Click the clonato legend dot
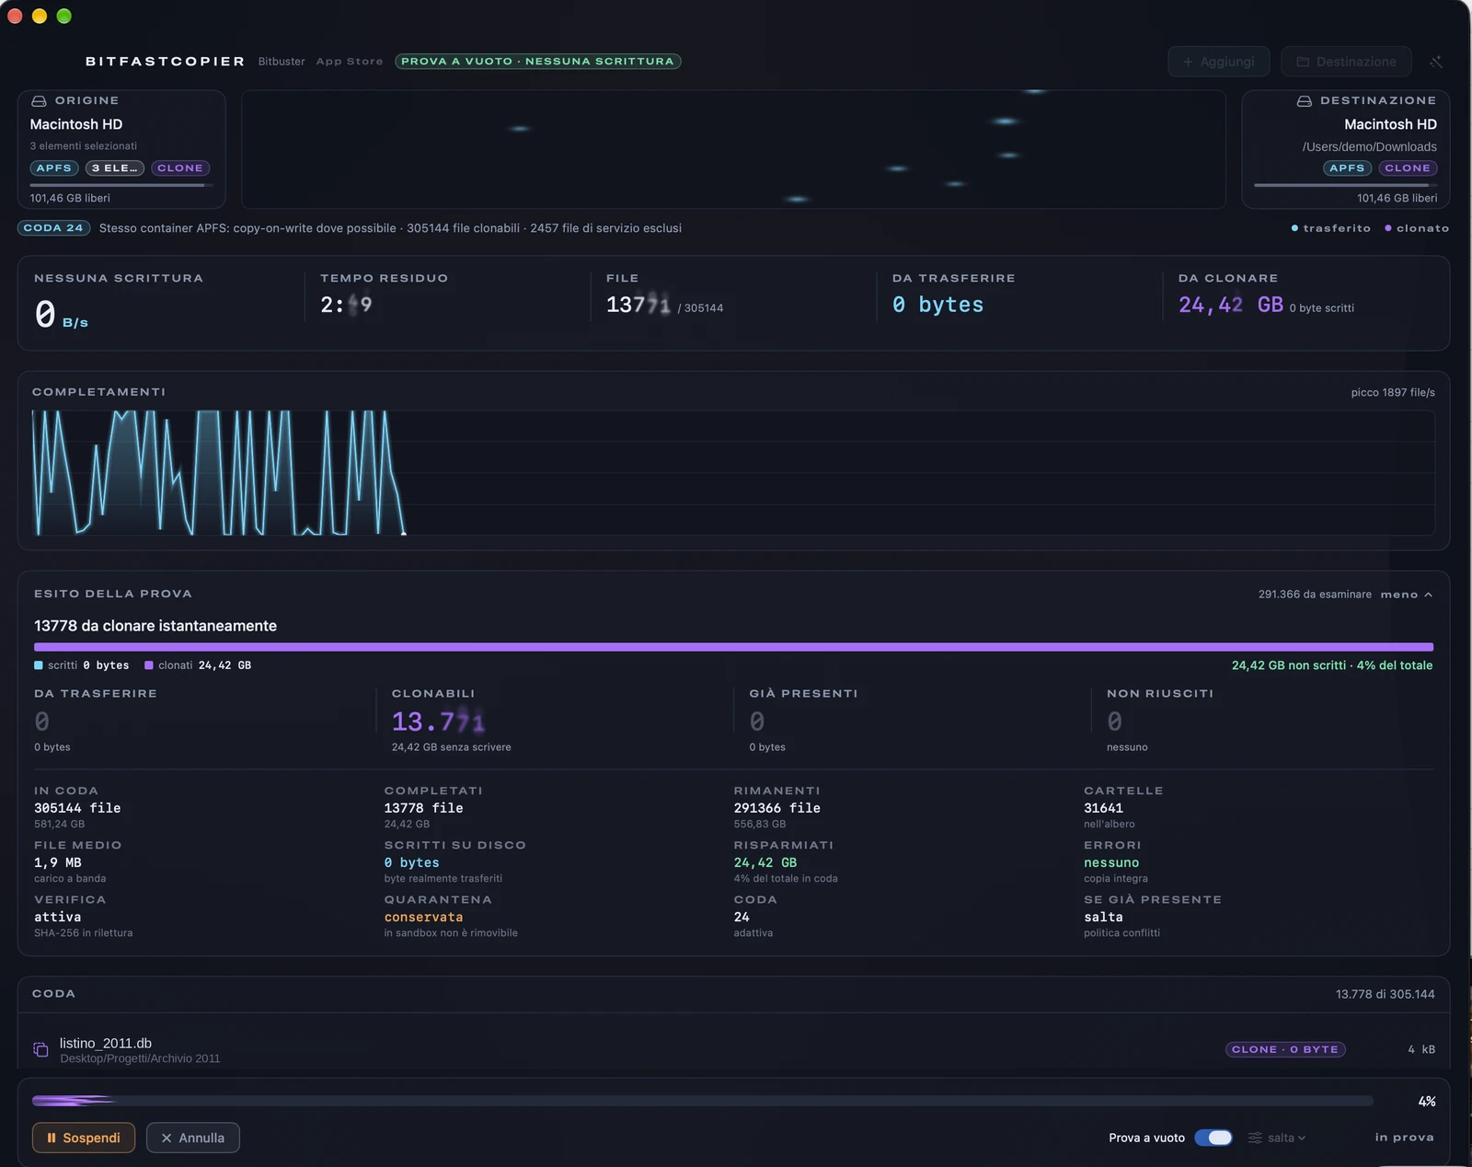Image resolution: width=1472 pixels, height=1167 pixels. [1388, 228]
